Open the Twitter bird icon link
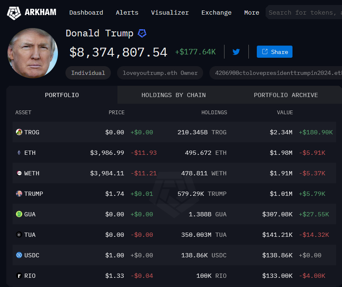The image size is (342, 287). tap(236, 52)
